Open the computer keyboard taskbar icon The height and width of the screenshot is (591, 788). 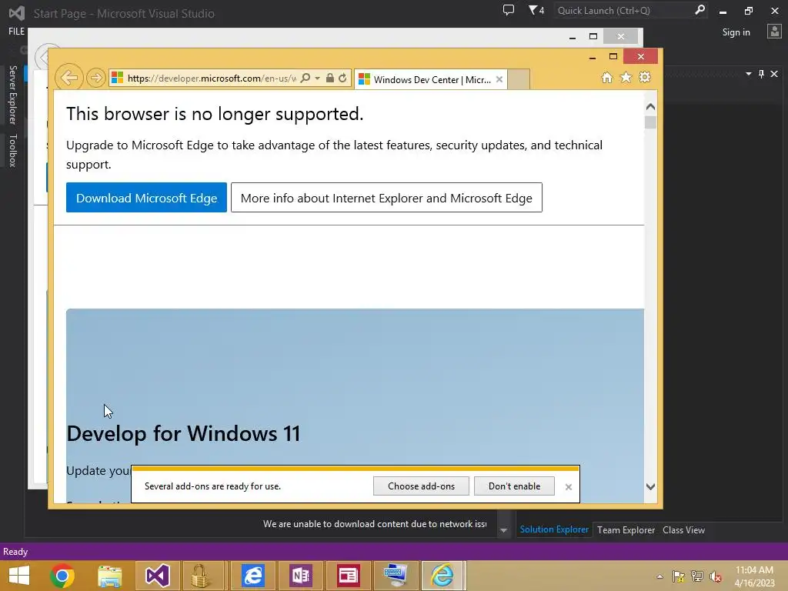396,576
